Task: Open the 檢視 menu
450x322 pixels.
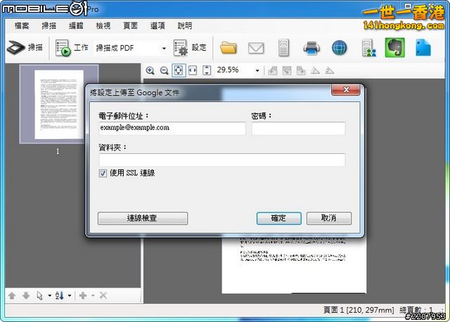Action: point(103,25)
